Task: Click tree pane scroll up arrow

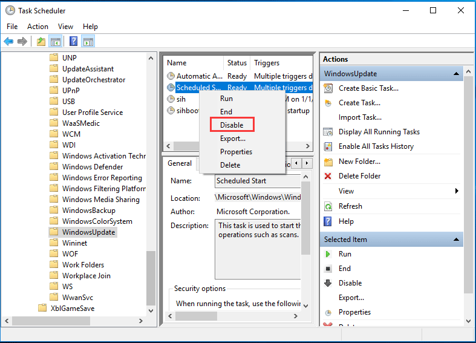Action: click(x=151, y=58)
